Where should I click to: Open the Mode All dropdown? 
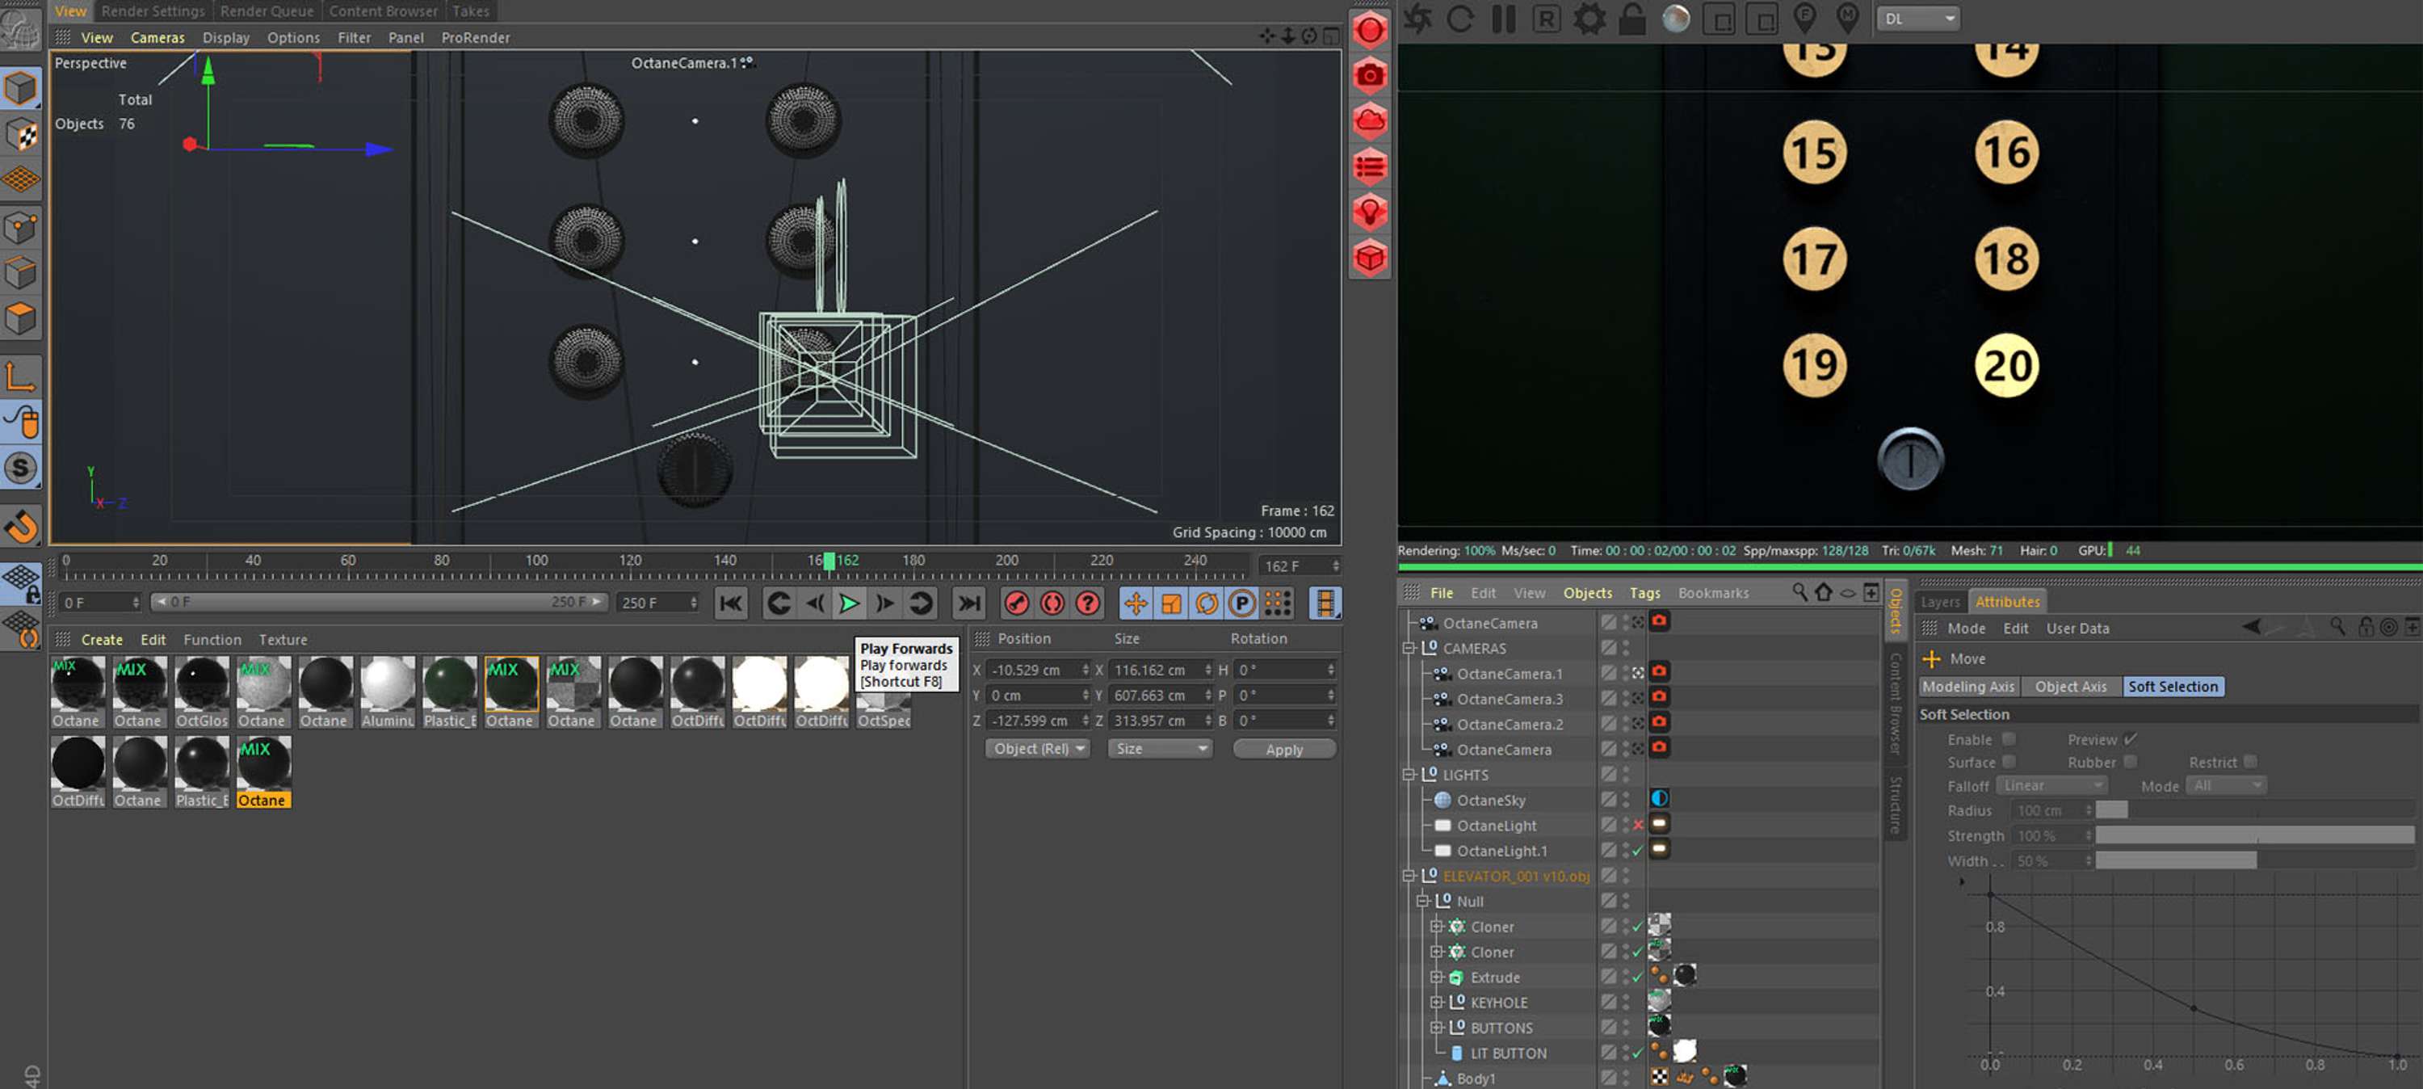(2225, 785)
